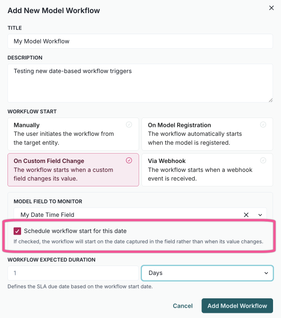Cancel the new workflow dialog
Screen dimensions: 281x318
pos(183,306)
